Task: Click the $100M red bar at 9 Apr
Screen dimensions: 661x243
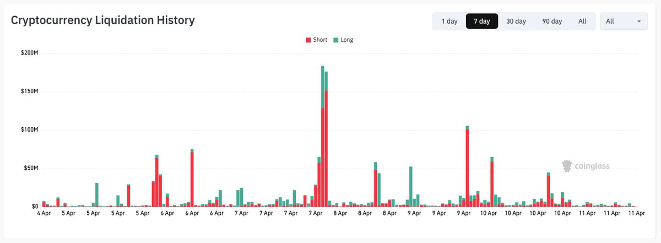Action: click(x=467, y=165)
